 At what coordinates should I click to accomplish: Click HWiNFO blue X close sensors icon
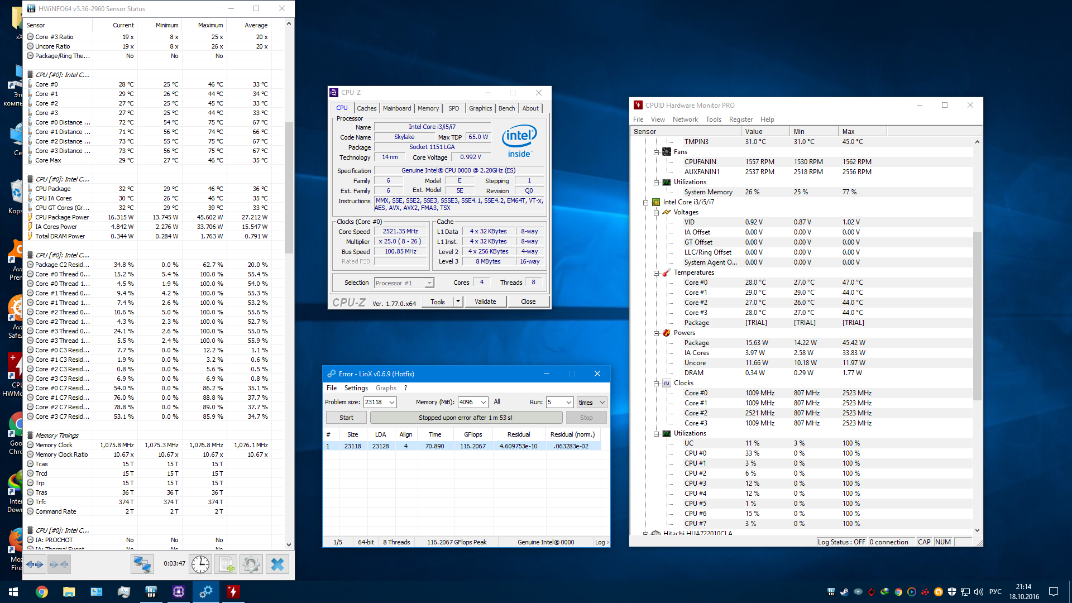coord(277,564)
